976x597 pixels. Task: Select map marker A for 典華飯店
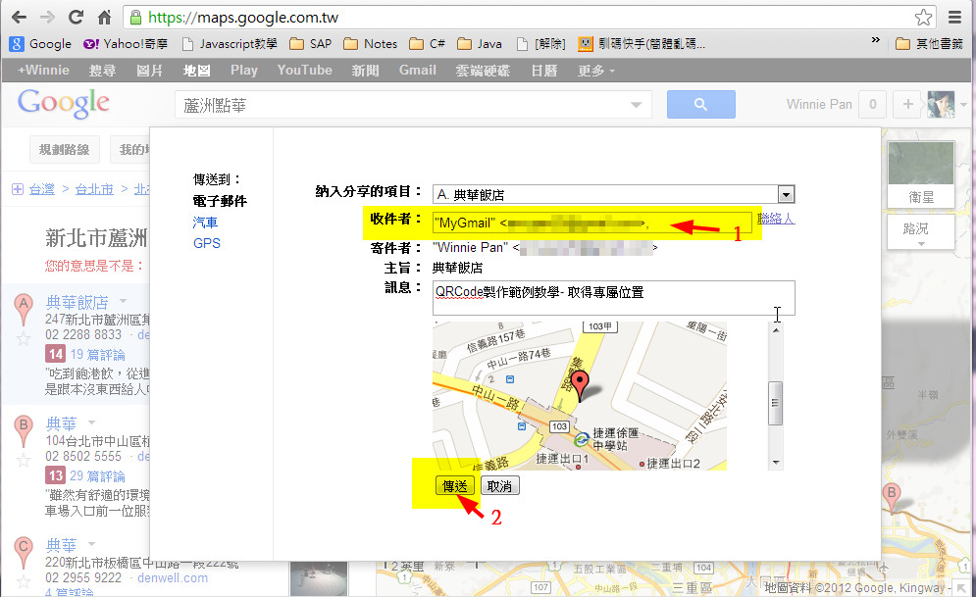click(x=24, y=309)
